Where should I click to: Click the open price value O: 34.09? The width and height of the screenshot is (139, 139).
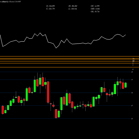(51, 6)
